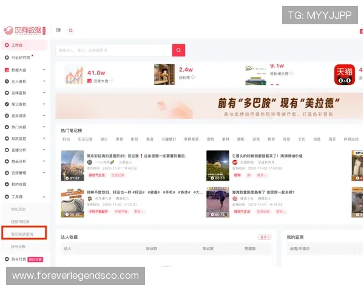Screen dimensions: 364x291
Task: Click the 数据大盘 red chart icon
Action: coord(7,70)
